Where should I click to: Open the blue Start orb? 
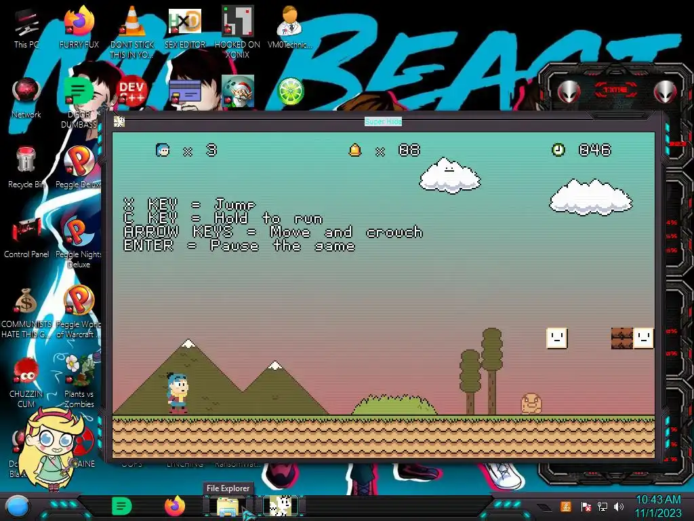[17, 507]
